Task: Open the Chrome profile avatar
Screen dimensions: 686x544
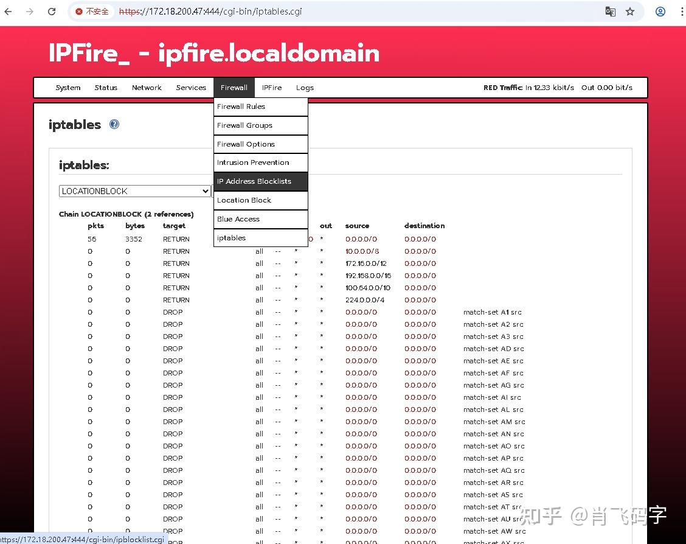Action: [660, 11]
